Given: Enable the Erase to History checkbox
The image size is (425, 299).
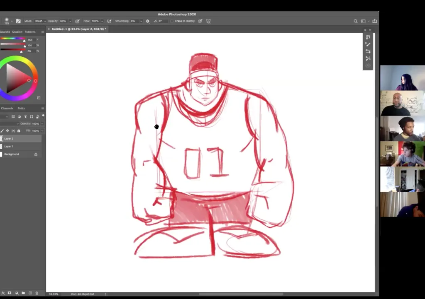Looking at the screenshot, I should 172,21.
